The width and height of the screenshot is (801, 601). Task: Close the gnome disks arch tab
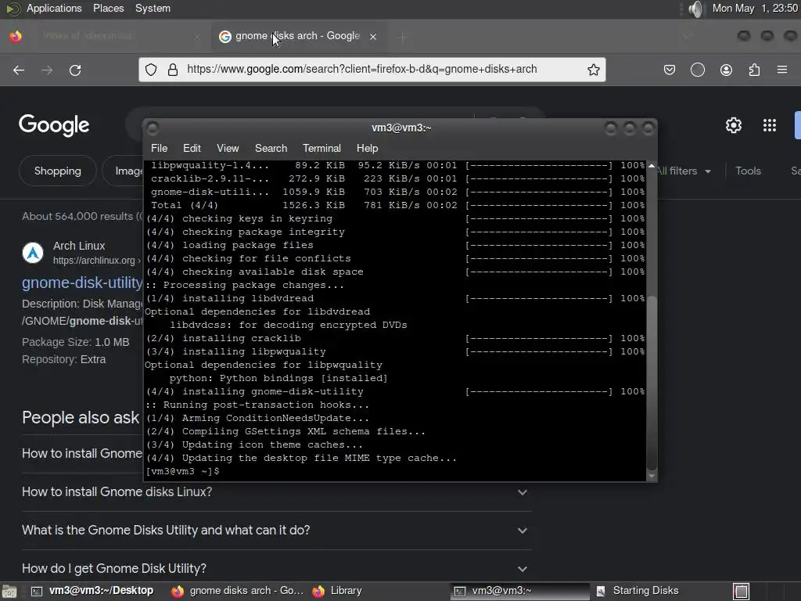point(373,36)
